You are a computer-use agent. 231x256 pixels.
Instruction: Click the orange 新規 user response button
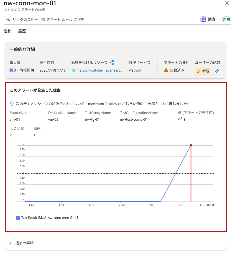point(203,71)
